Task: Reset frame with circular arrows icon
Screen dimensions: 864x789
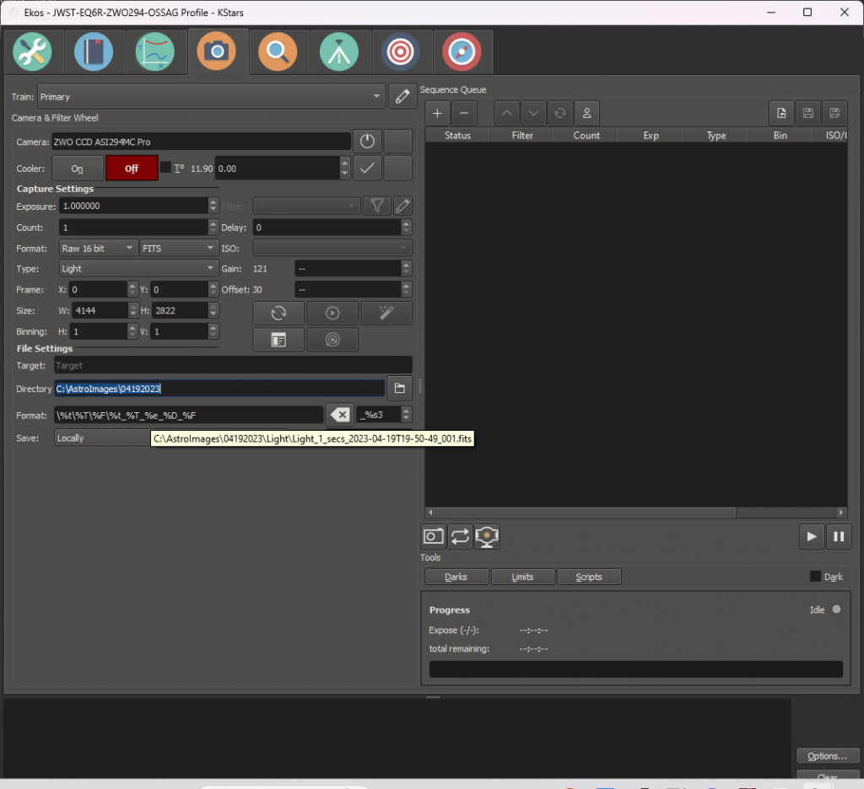Action: (278, 314)
